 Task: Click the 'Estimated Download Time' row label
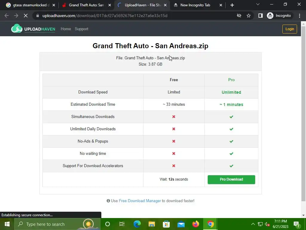coord(93,105)
